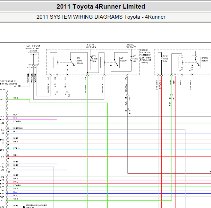The height and width of the screenshot is (208, 211).
Task: Click the A1 ground point label
Action: [x=15, y=86]
